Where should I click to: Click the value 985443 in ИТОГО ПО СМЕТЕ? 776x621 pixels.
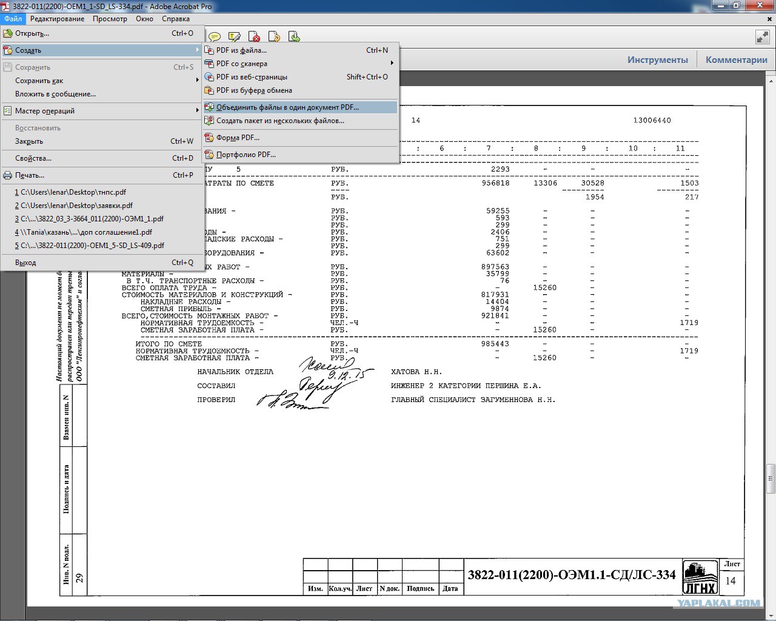pos(495,344)
